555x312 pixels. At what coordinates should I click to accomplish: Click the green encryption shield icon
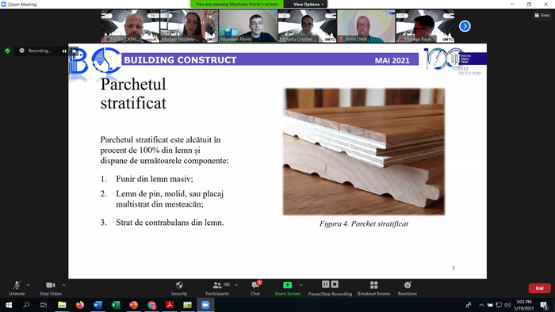(x=7, y=51)
